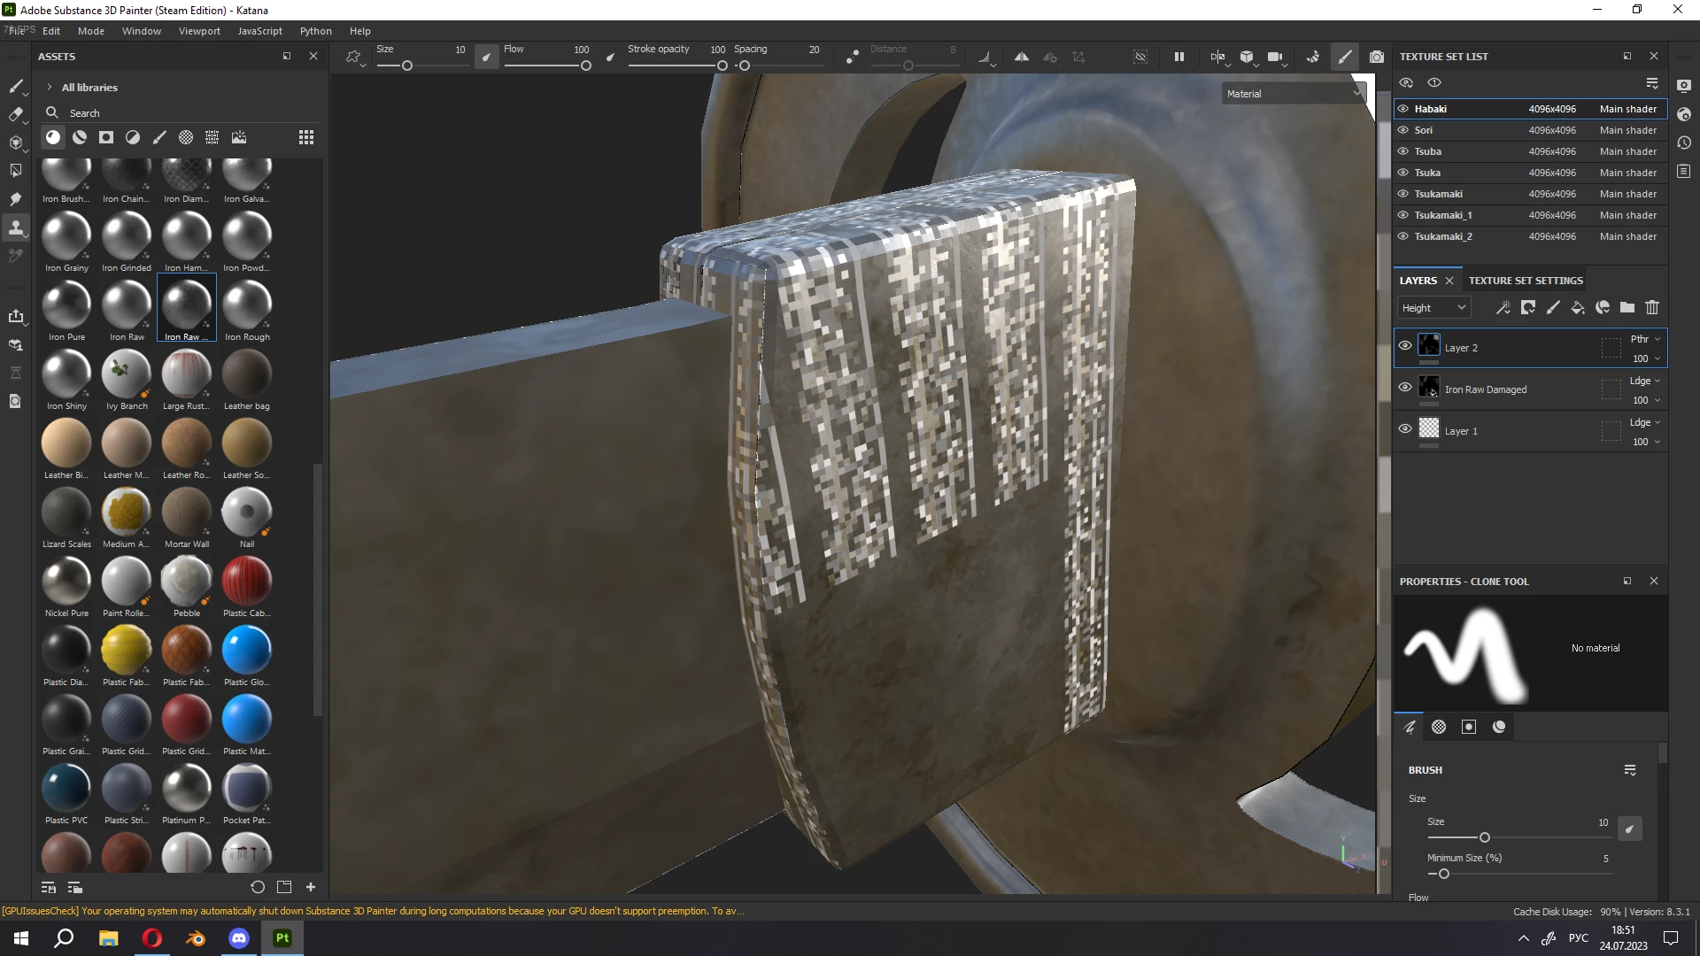
Task: Add a folder in Layers panel
Action: pyautogui.click(x=1627, y=307)
